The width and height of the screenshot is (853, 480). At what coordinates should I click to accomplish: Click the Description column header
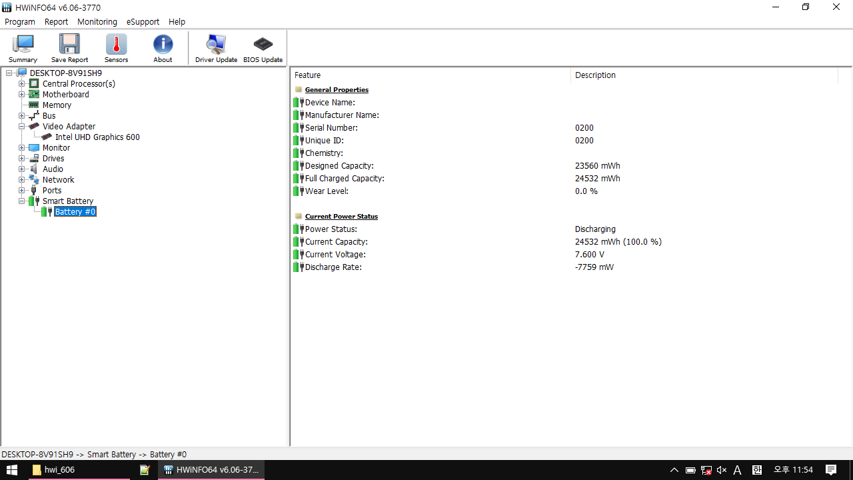[704, 75]
